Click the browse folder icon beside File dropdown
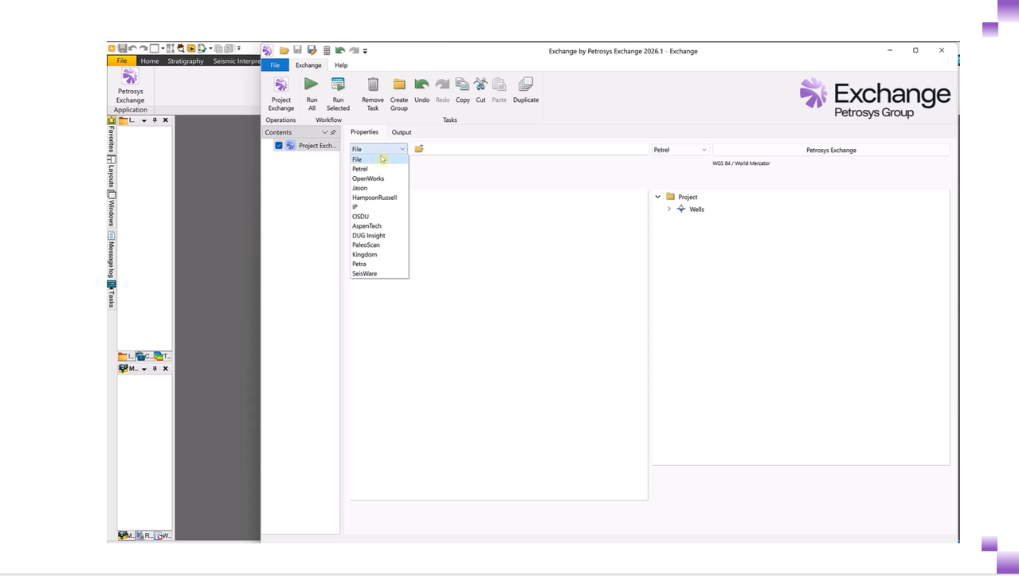Screen dimensions: 1019x576 pyautogui.click(x=419, y=149)
